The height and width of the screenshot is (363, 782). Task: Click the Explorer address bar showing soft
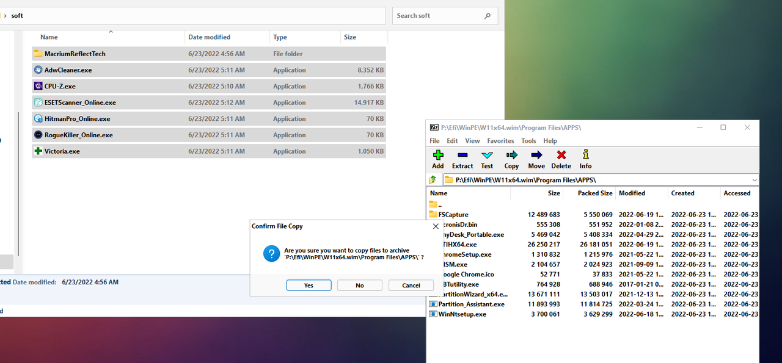192,16
